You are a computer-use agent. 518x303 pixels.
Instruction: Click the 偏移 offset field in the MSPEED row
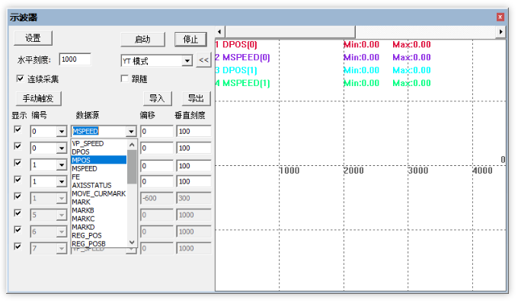[157, 132]
